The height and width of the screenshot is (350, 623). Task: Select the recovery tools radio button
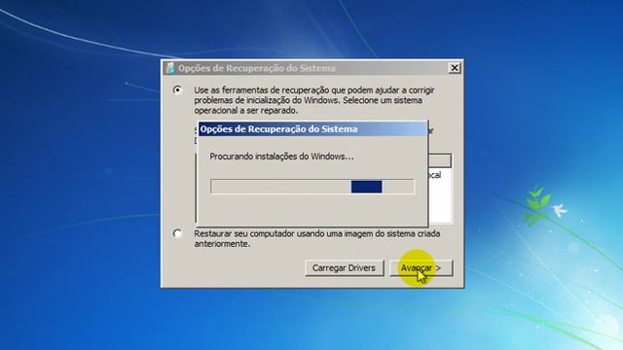click(177, 90)
